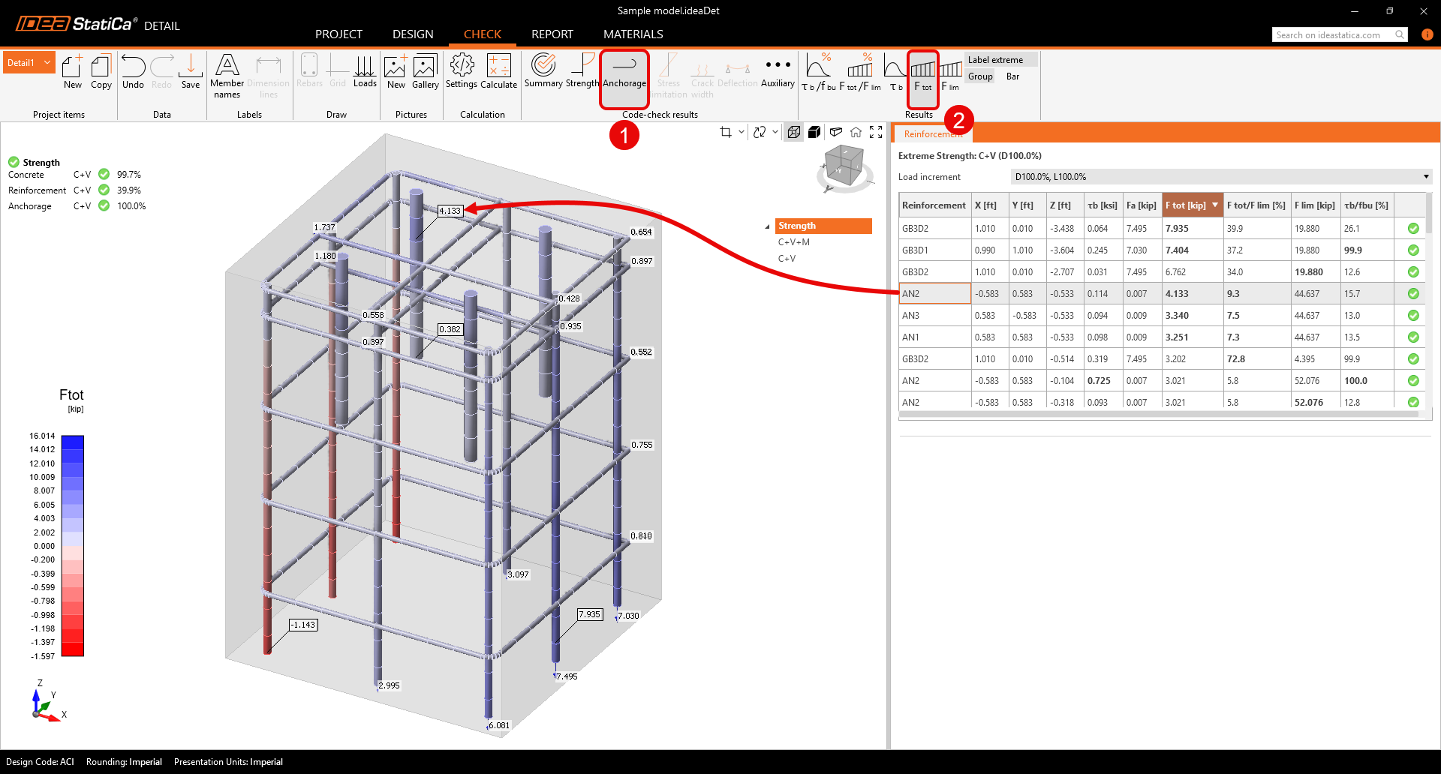Sort by Reinforcement column header

click(x=934, y=205)
